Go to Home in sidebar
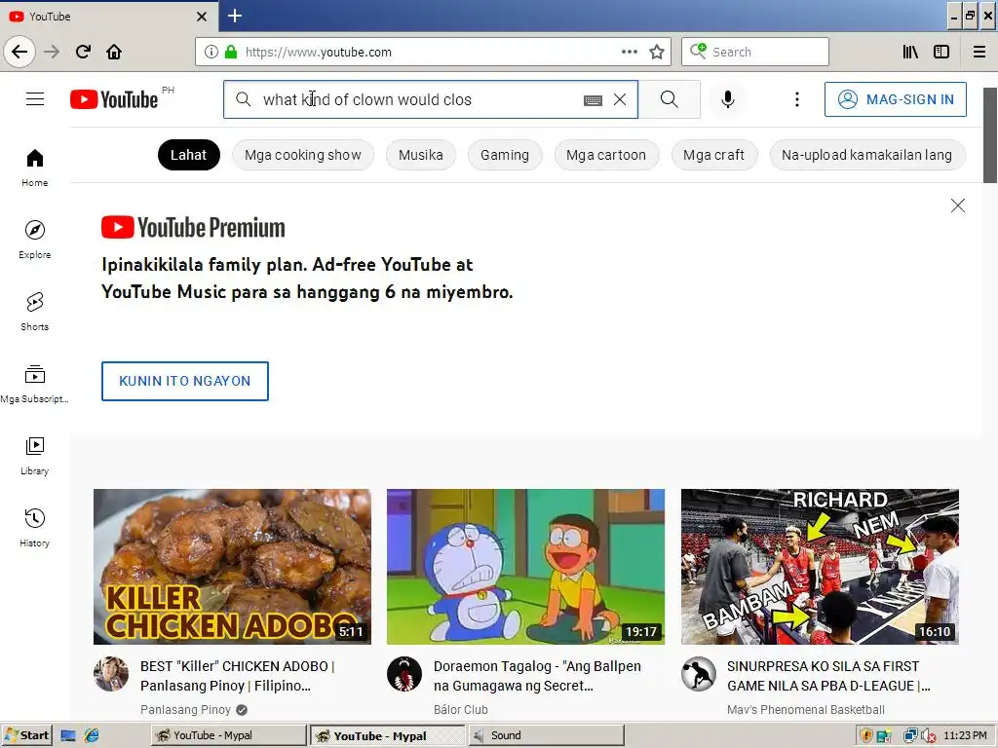The image size is (998, 748). click(35, 168)
